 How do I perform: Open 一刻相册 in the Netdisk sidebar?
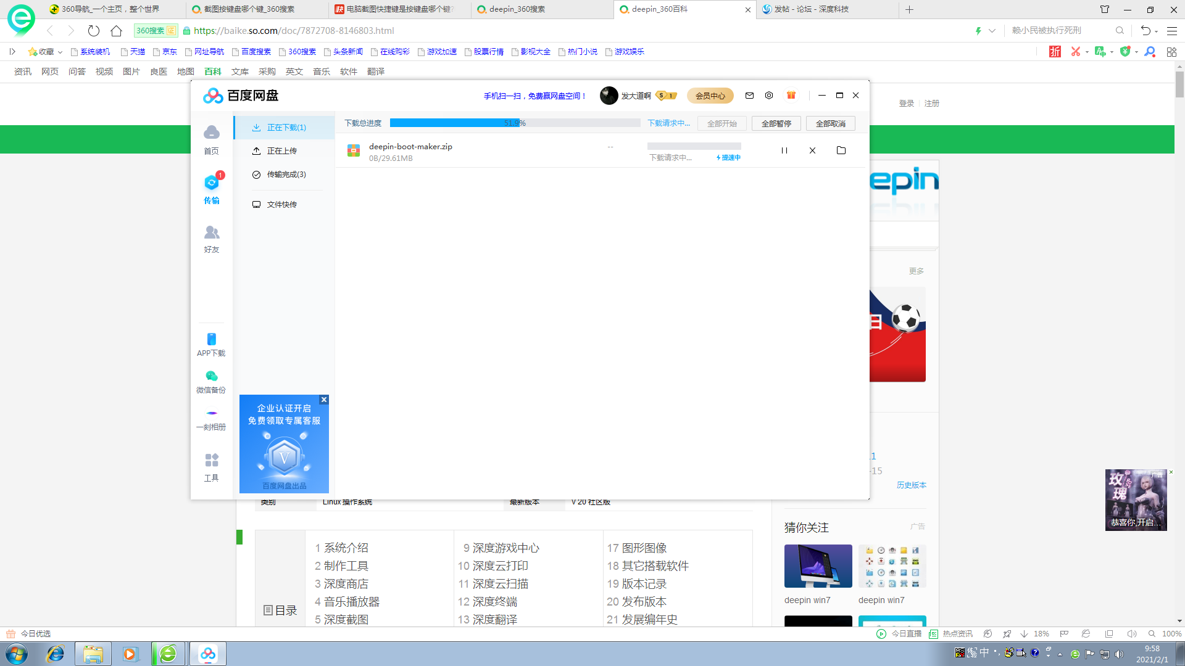(x=211, y=419)
